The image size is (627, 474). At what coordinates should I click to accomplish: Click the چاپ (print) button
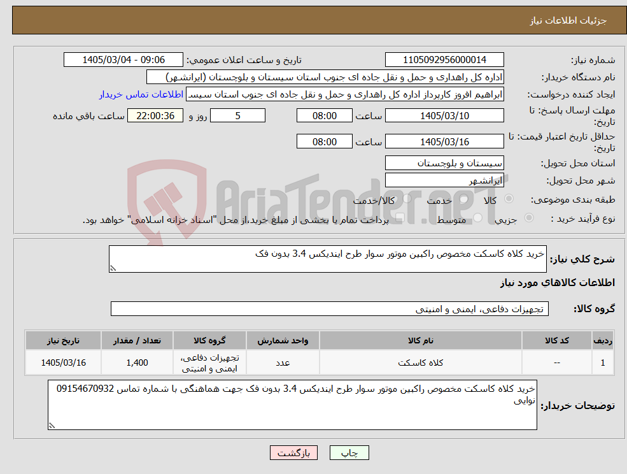point(349,453)
